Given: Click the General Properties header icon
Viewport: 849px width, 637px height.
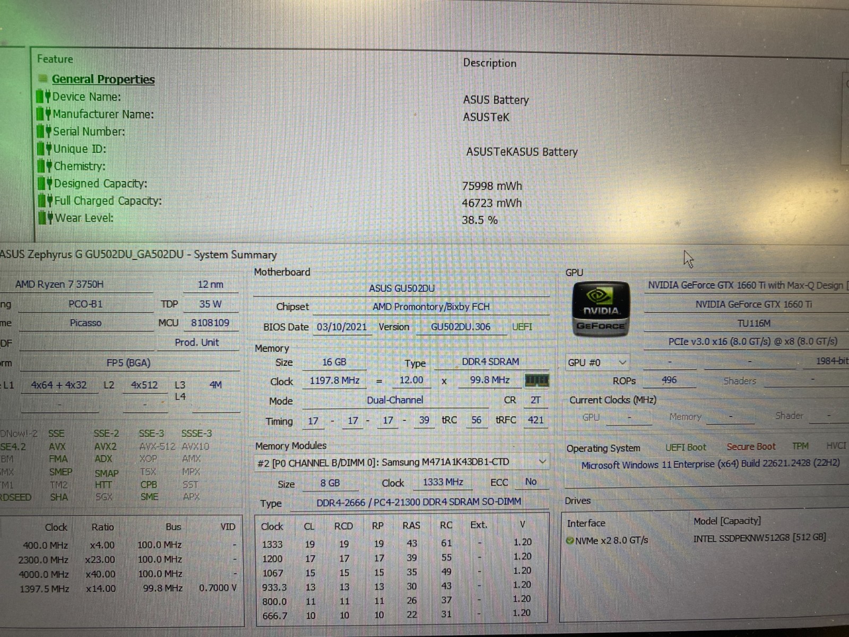Looking at the screenshot, I should coord(43,79).
